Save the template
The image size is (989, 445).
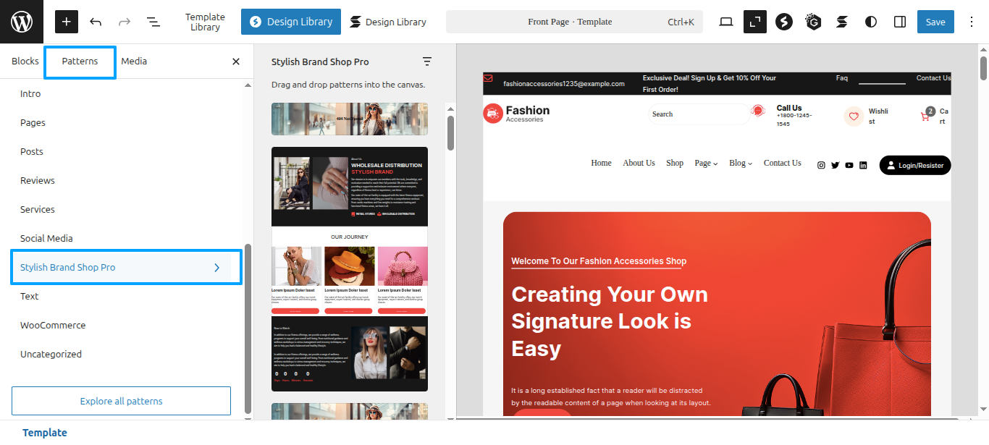935,22
